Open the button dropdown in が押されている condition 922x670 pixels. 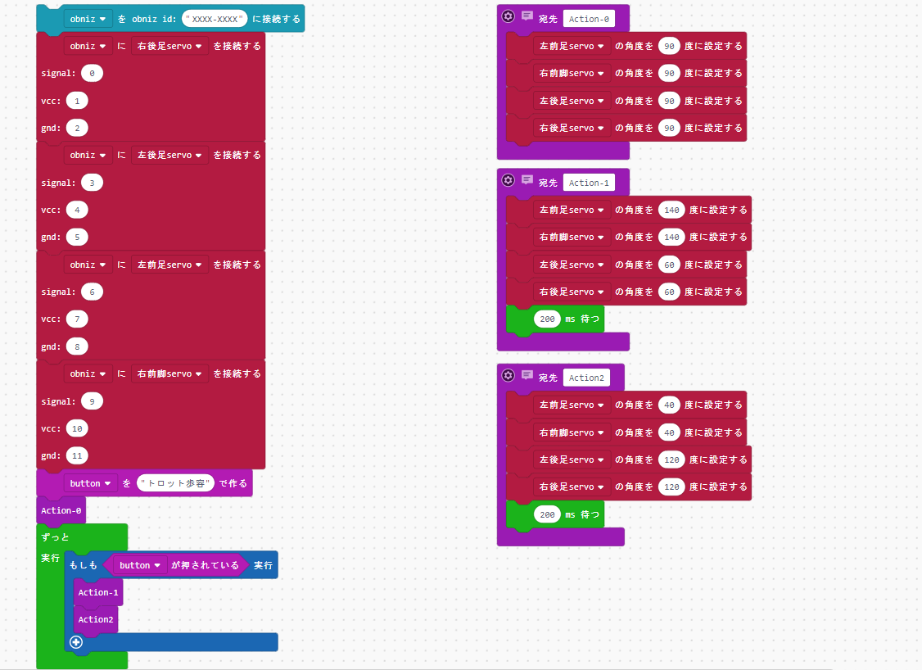(140, 565)
